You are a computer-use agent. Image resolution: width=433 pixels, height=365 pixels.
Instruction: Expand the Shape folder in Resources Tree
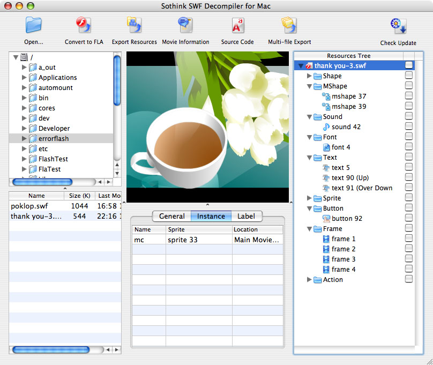click(309, 76)
